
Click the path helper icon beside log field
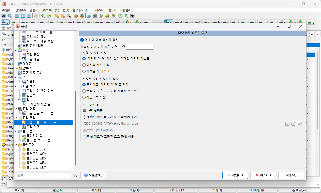tap(293, 124)
